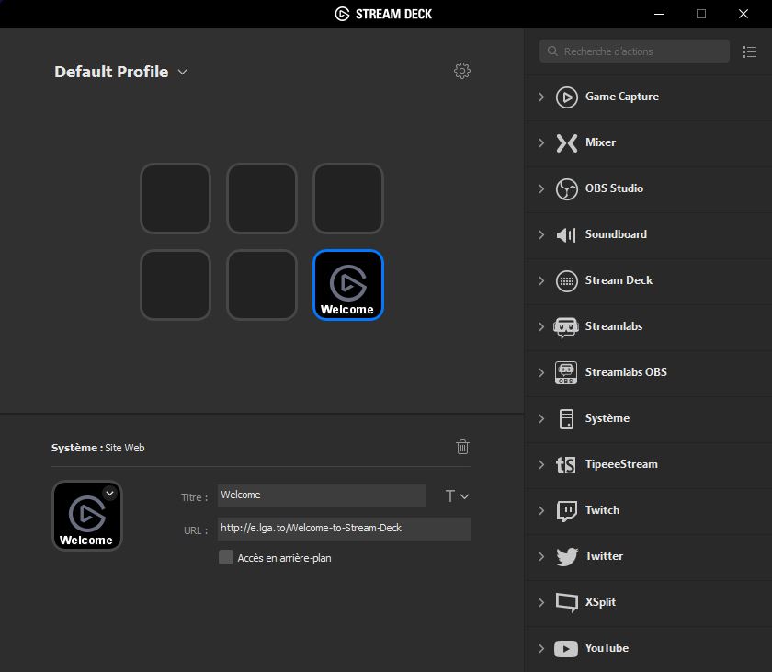Click the Welcome key icon preview
Viewport: 772px width, 672px height.
(87, 516)
